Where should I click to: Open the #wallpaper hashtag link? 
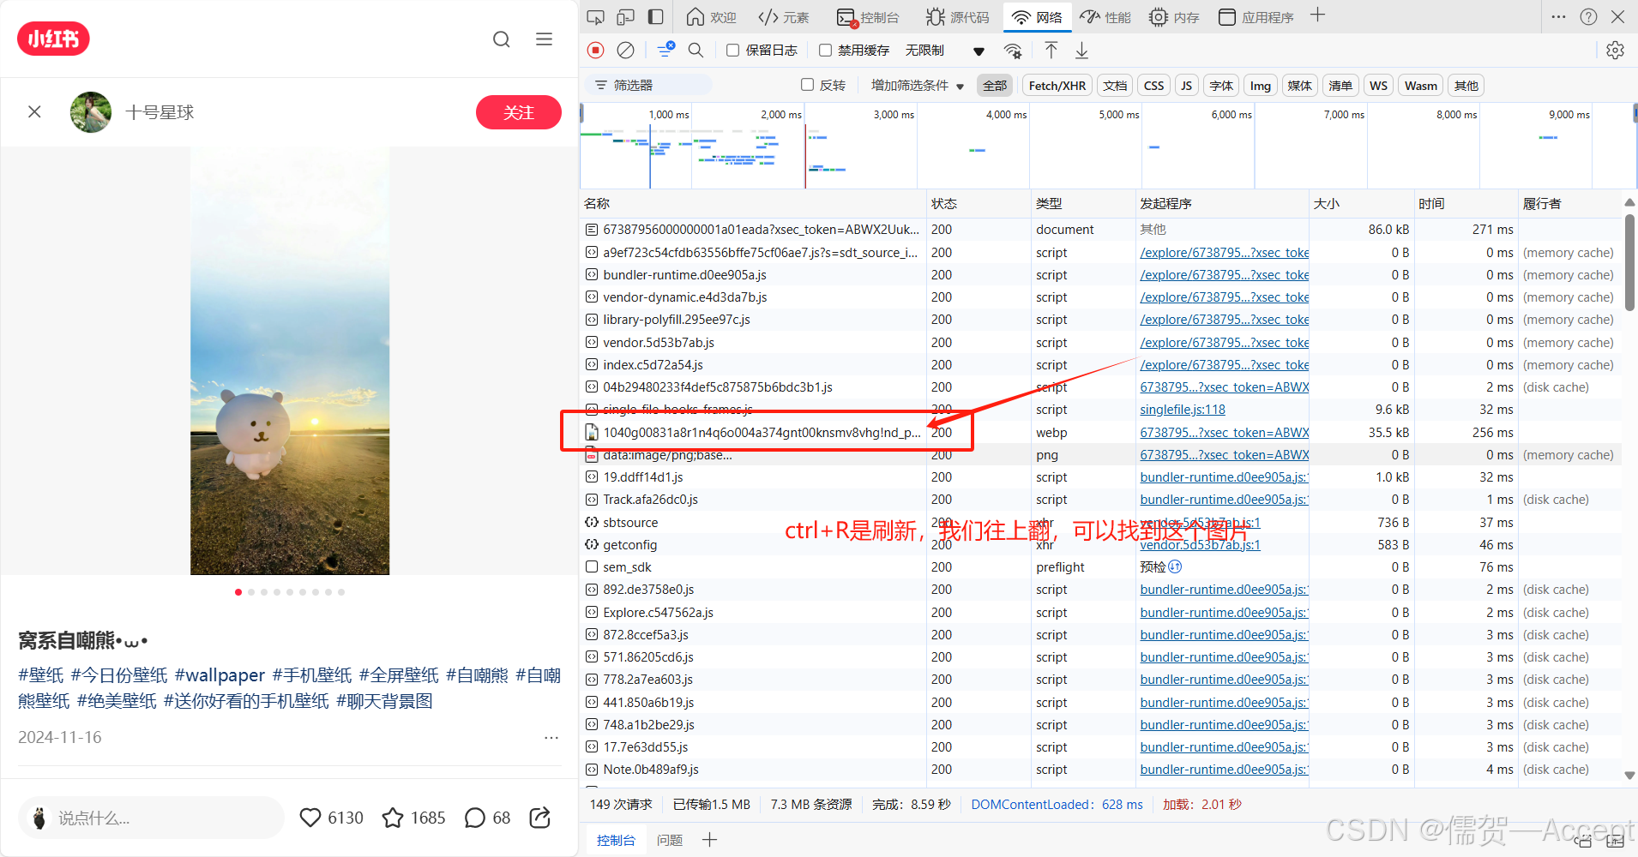click(x=220, y=675)
